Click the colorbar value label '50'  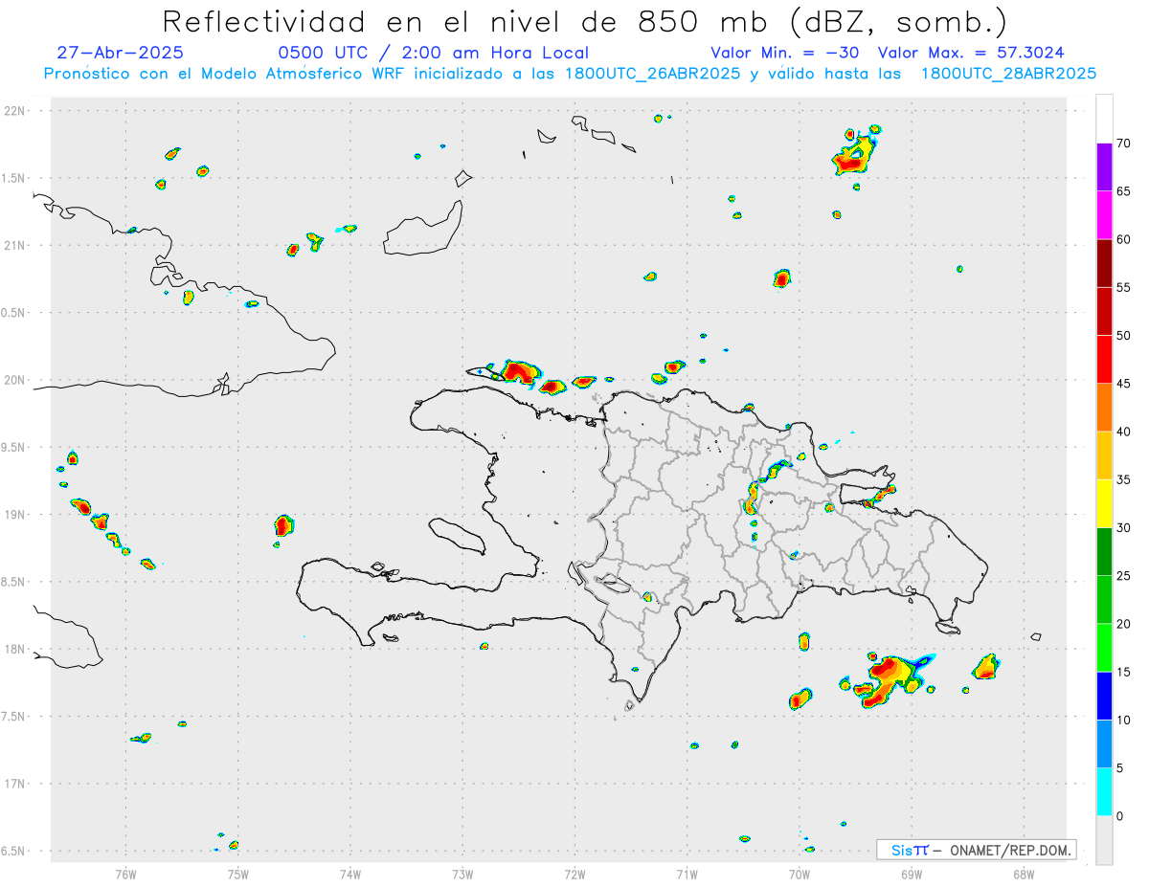click(1125, 336)
